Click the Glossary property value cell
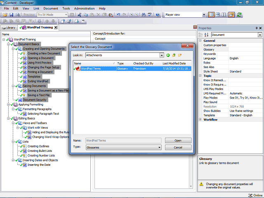Viewport: 264px width, 198px height. [x=245, y=49]
